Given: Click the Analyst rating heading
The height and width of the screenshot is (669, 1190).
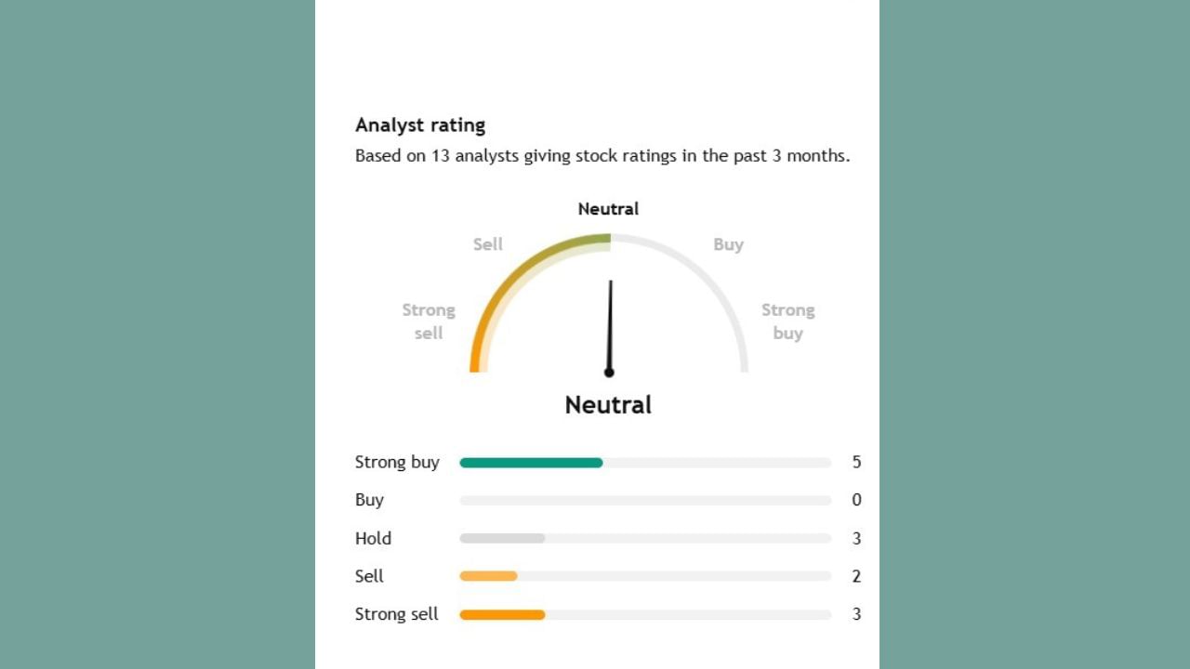Looking at the screenshot, I should pyautogui.click(x=420, y=125).
